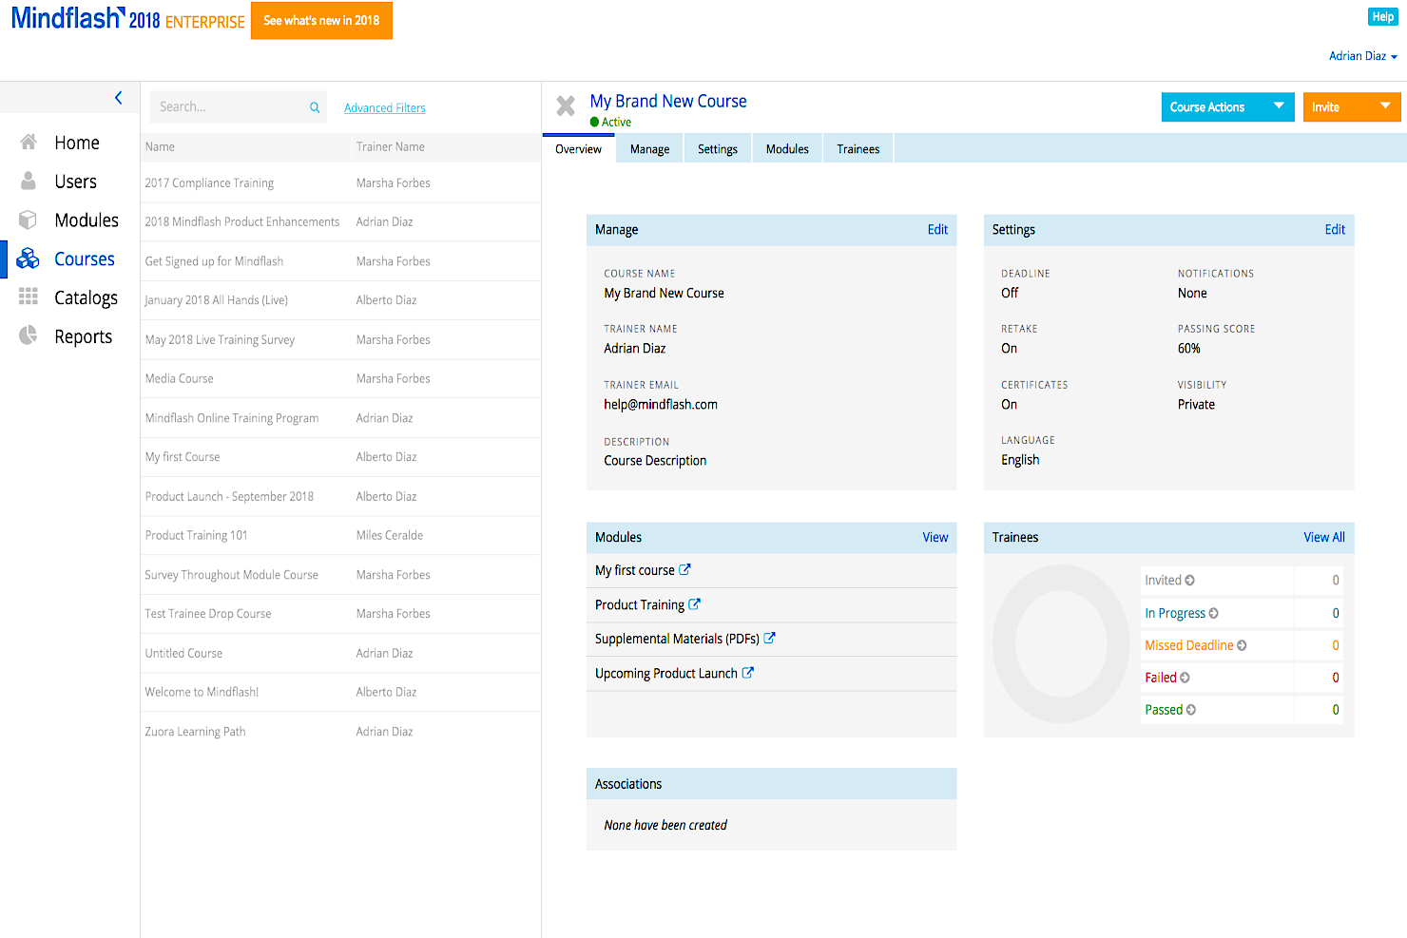Click the Catalogs grid icon
The image size is (1407, 938).
[29, 297]
